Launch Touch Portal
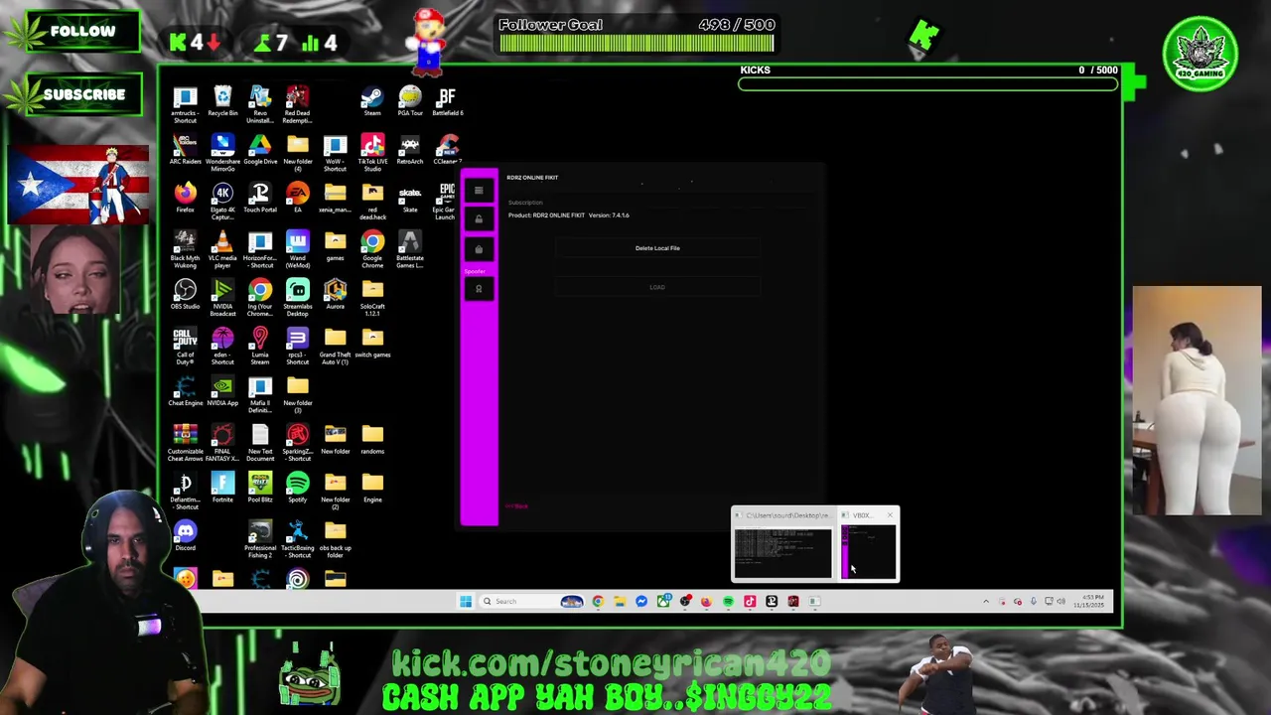The height and width of the screenshot is (715, 1271). point(260,199)
